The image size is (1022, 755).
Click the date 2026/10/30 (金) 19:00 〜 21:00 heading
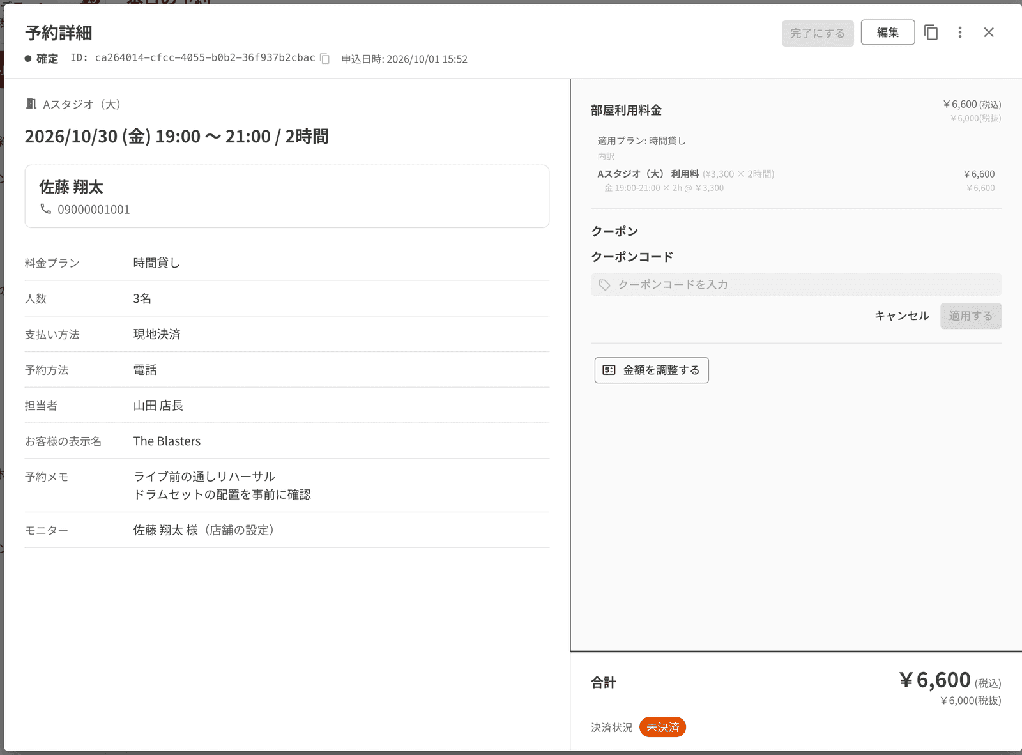[x=177, y=137]
